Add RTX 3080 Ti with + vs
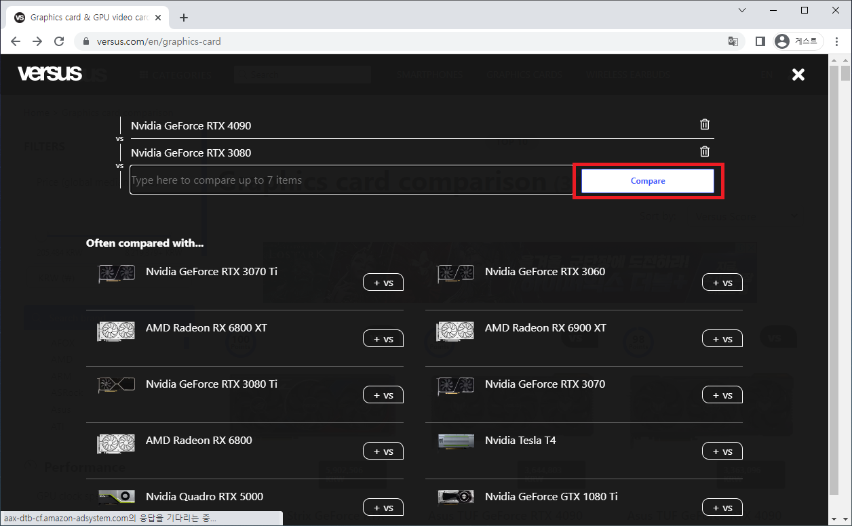This screenshot has height=526, width=852. tap(383, 395)
